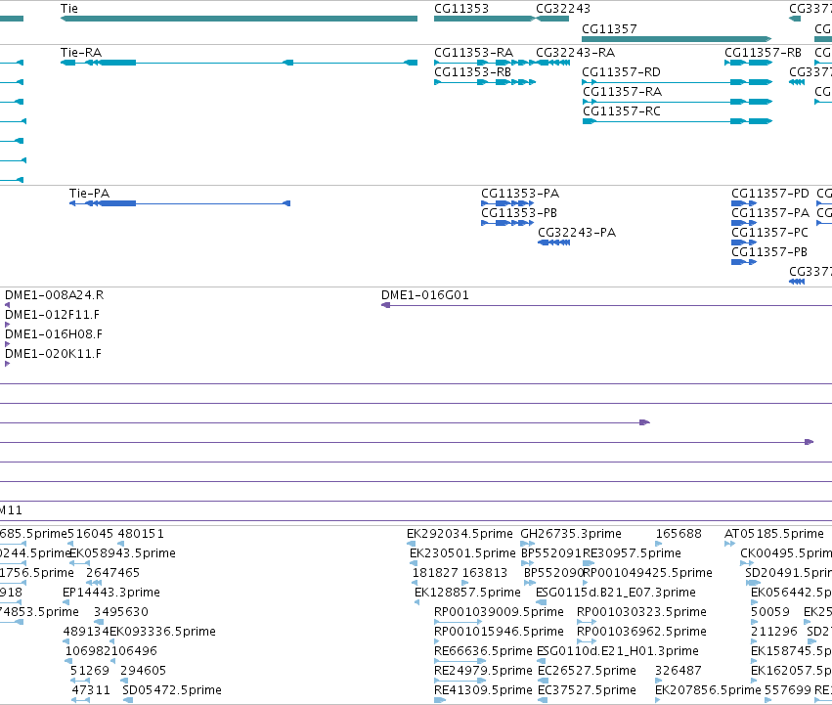Select the CG32243 gene label
The height and width of the screenshot is (705, 832).
pyautogui.click(x=563, y=9)
